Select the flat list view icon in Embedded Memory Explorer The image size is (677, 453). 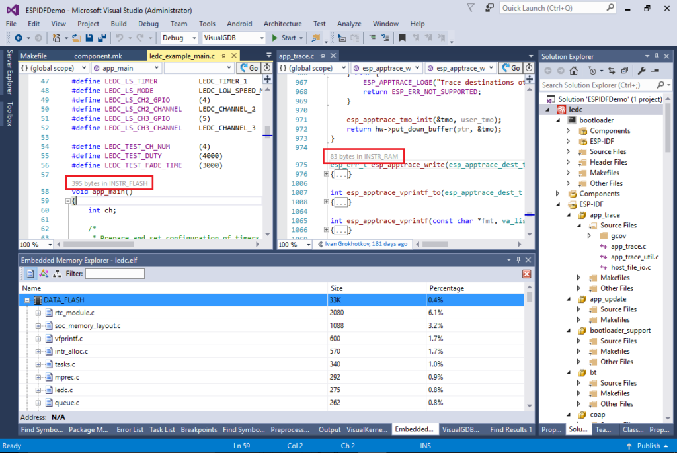(x=30, y=274)
